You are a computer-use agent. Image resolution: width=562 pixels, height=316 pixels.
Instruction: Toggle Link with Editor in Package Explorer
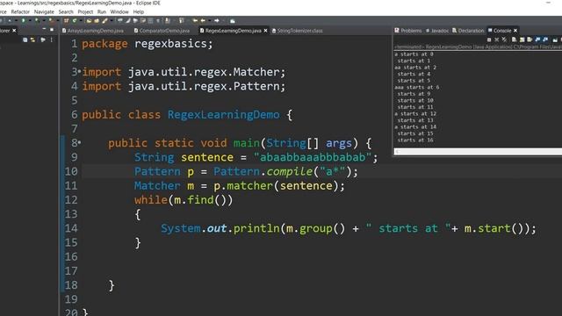point(33,39)
